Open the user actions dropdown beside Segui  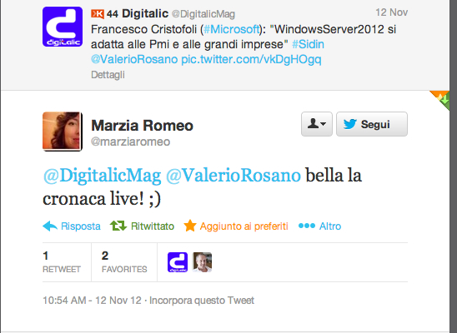[x=317, y=124]
